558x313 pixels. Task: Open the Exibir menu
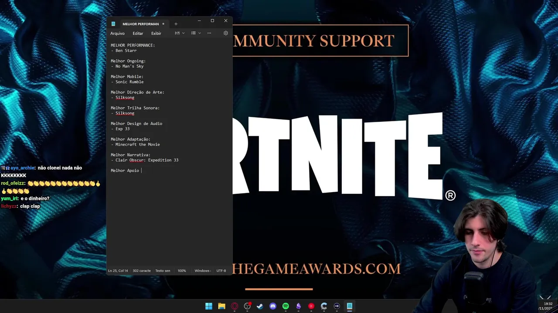pyautogui.click(x=156, y=33)
